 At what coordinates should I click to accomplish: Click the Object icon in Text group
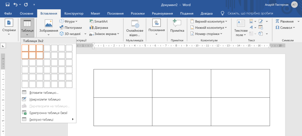click(x=261, y=34)
